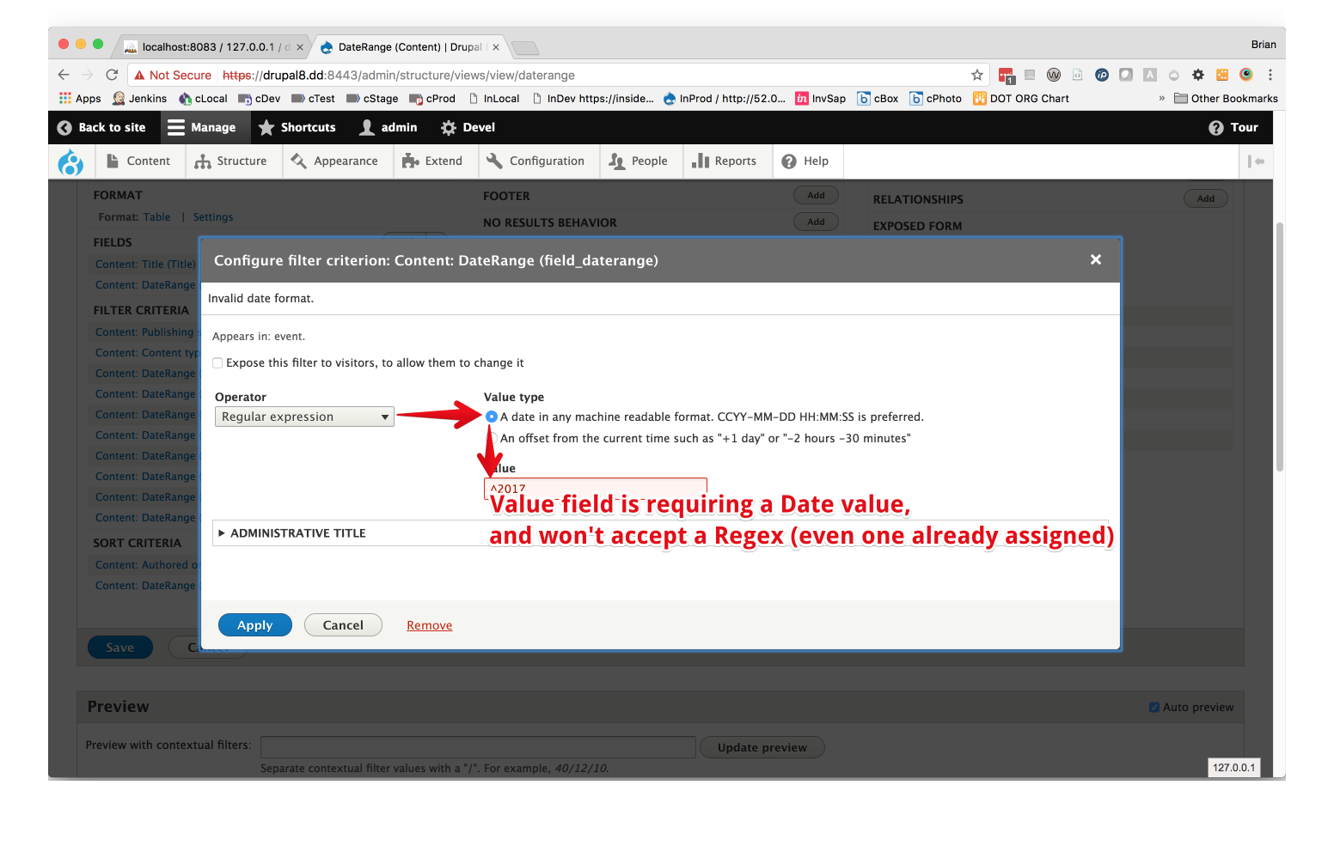The image size is (1334, 846).
Task: Save the view
Action: (120, 648)
